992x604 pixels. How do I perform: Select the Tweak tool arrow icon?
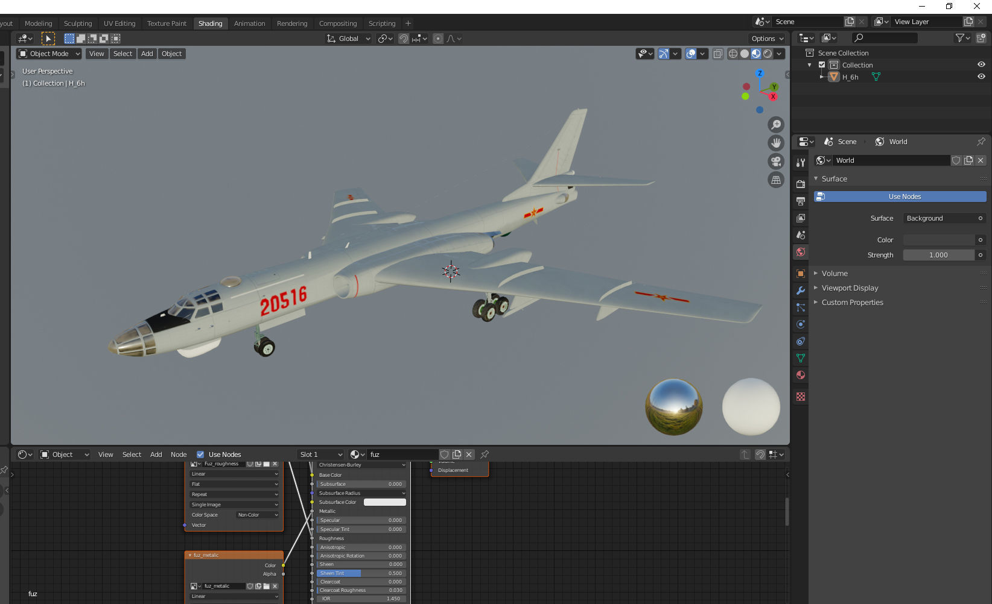48,39
